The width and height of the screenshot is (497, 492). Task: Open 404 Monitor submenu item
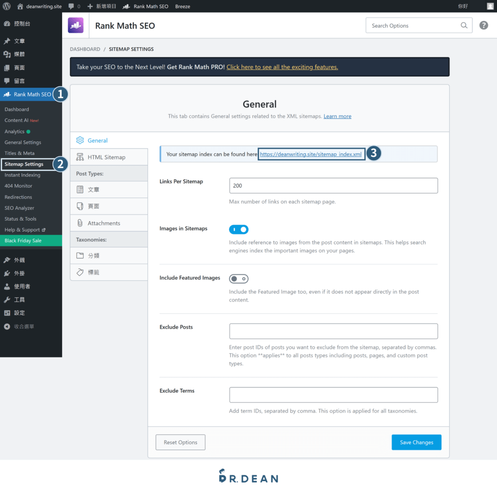(x=18, y=186)
